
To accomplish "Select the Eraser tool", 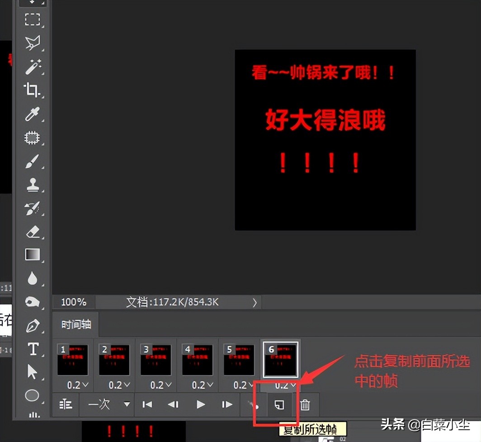I will click(33, 232).
